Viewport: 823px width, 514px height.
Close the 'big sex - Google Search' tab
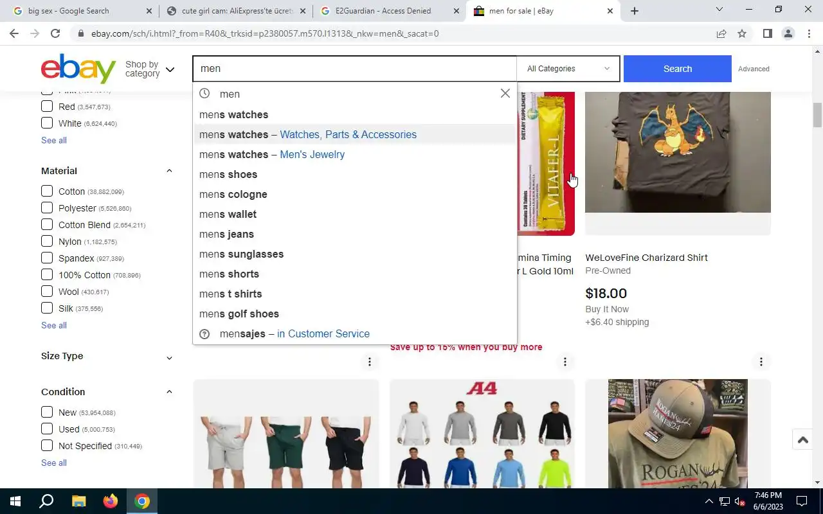click(149, 11)
